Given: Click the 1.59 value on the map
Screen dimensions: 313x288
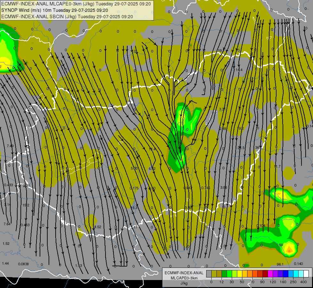Looking at the screenshot, I should pyautogui.click(x=280, y=245).
